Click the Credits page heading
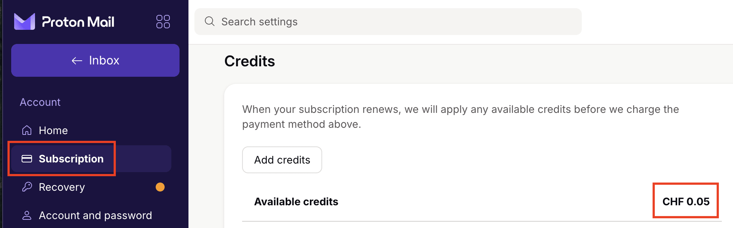The image size is (733, 228). tap(250, 61)
